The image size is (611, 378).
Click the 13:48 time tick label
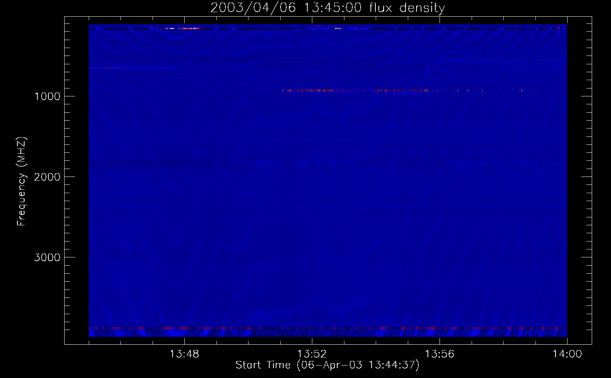[184, 354]
